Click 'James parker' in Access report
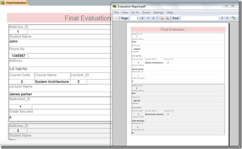The width and height of the screenshot is (242, 149). tap(20, 94)
